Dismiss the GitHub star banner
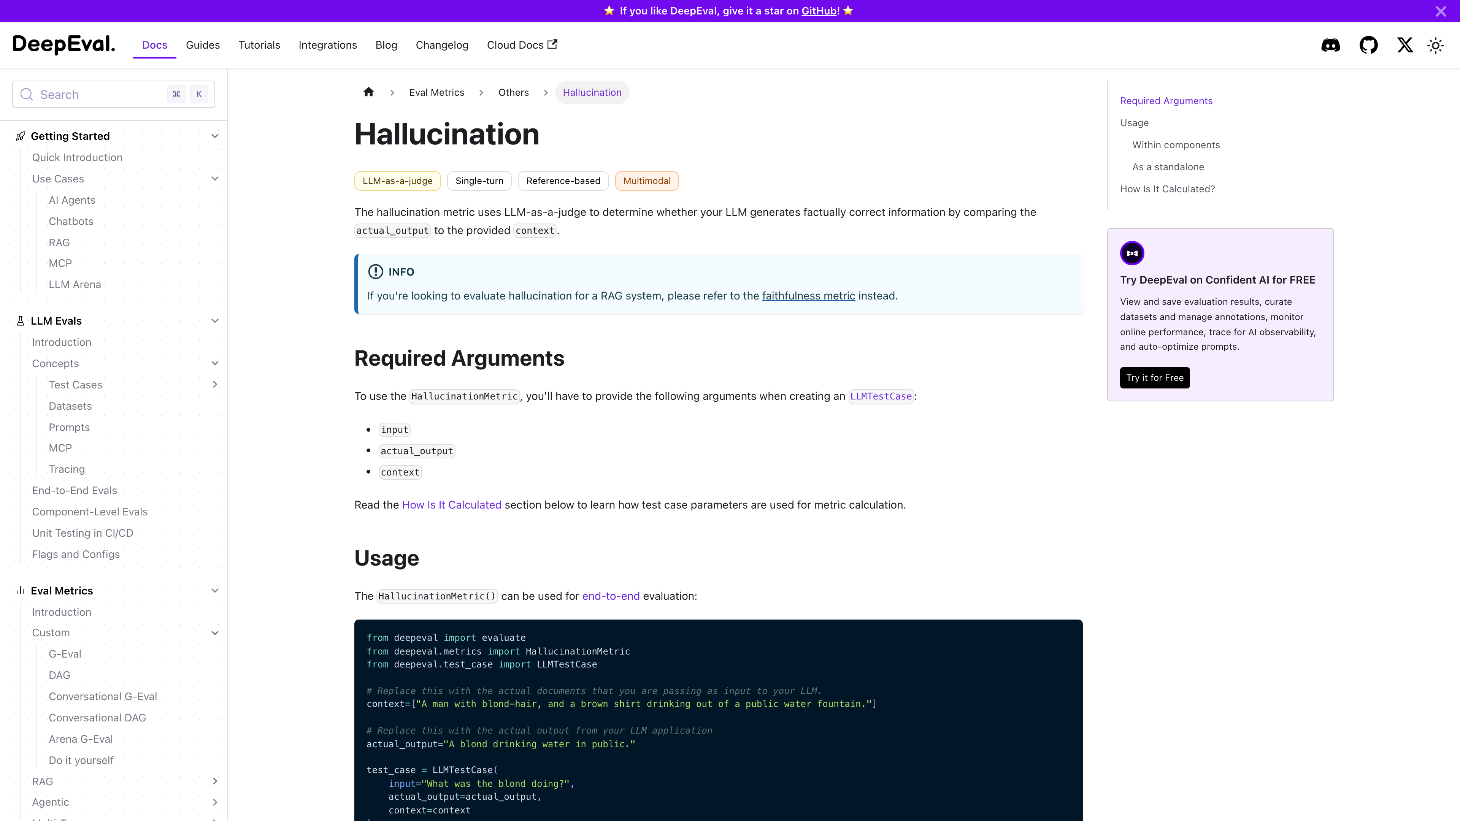Viewport: 1460px width, 821px height. pyautogui.click(x=1441, y=11)
